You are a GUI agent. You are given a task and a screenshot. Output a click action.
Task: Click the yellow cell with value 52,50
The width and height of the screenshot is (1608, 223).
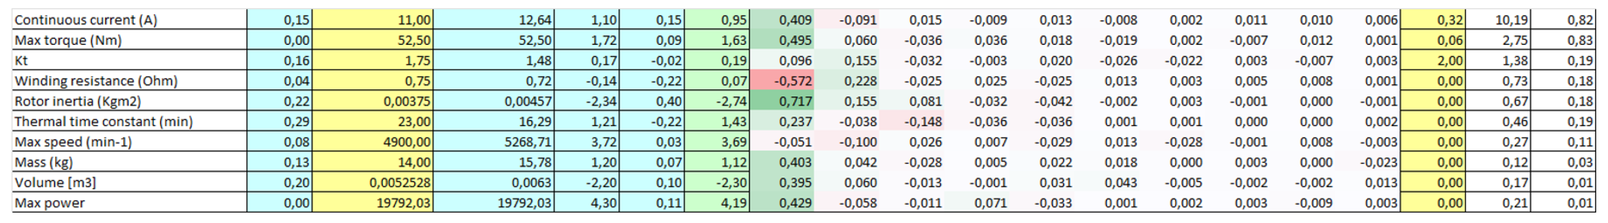coord(372,40)
